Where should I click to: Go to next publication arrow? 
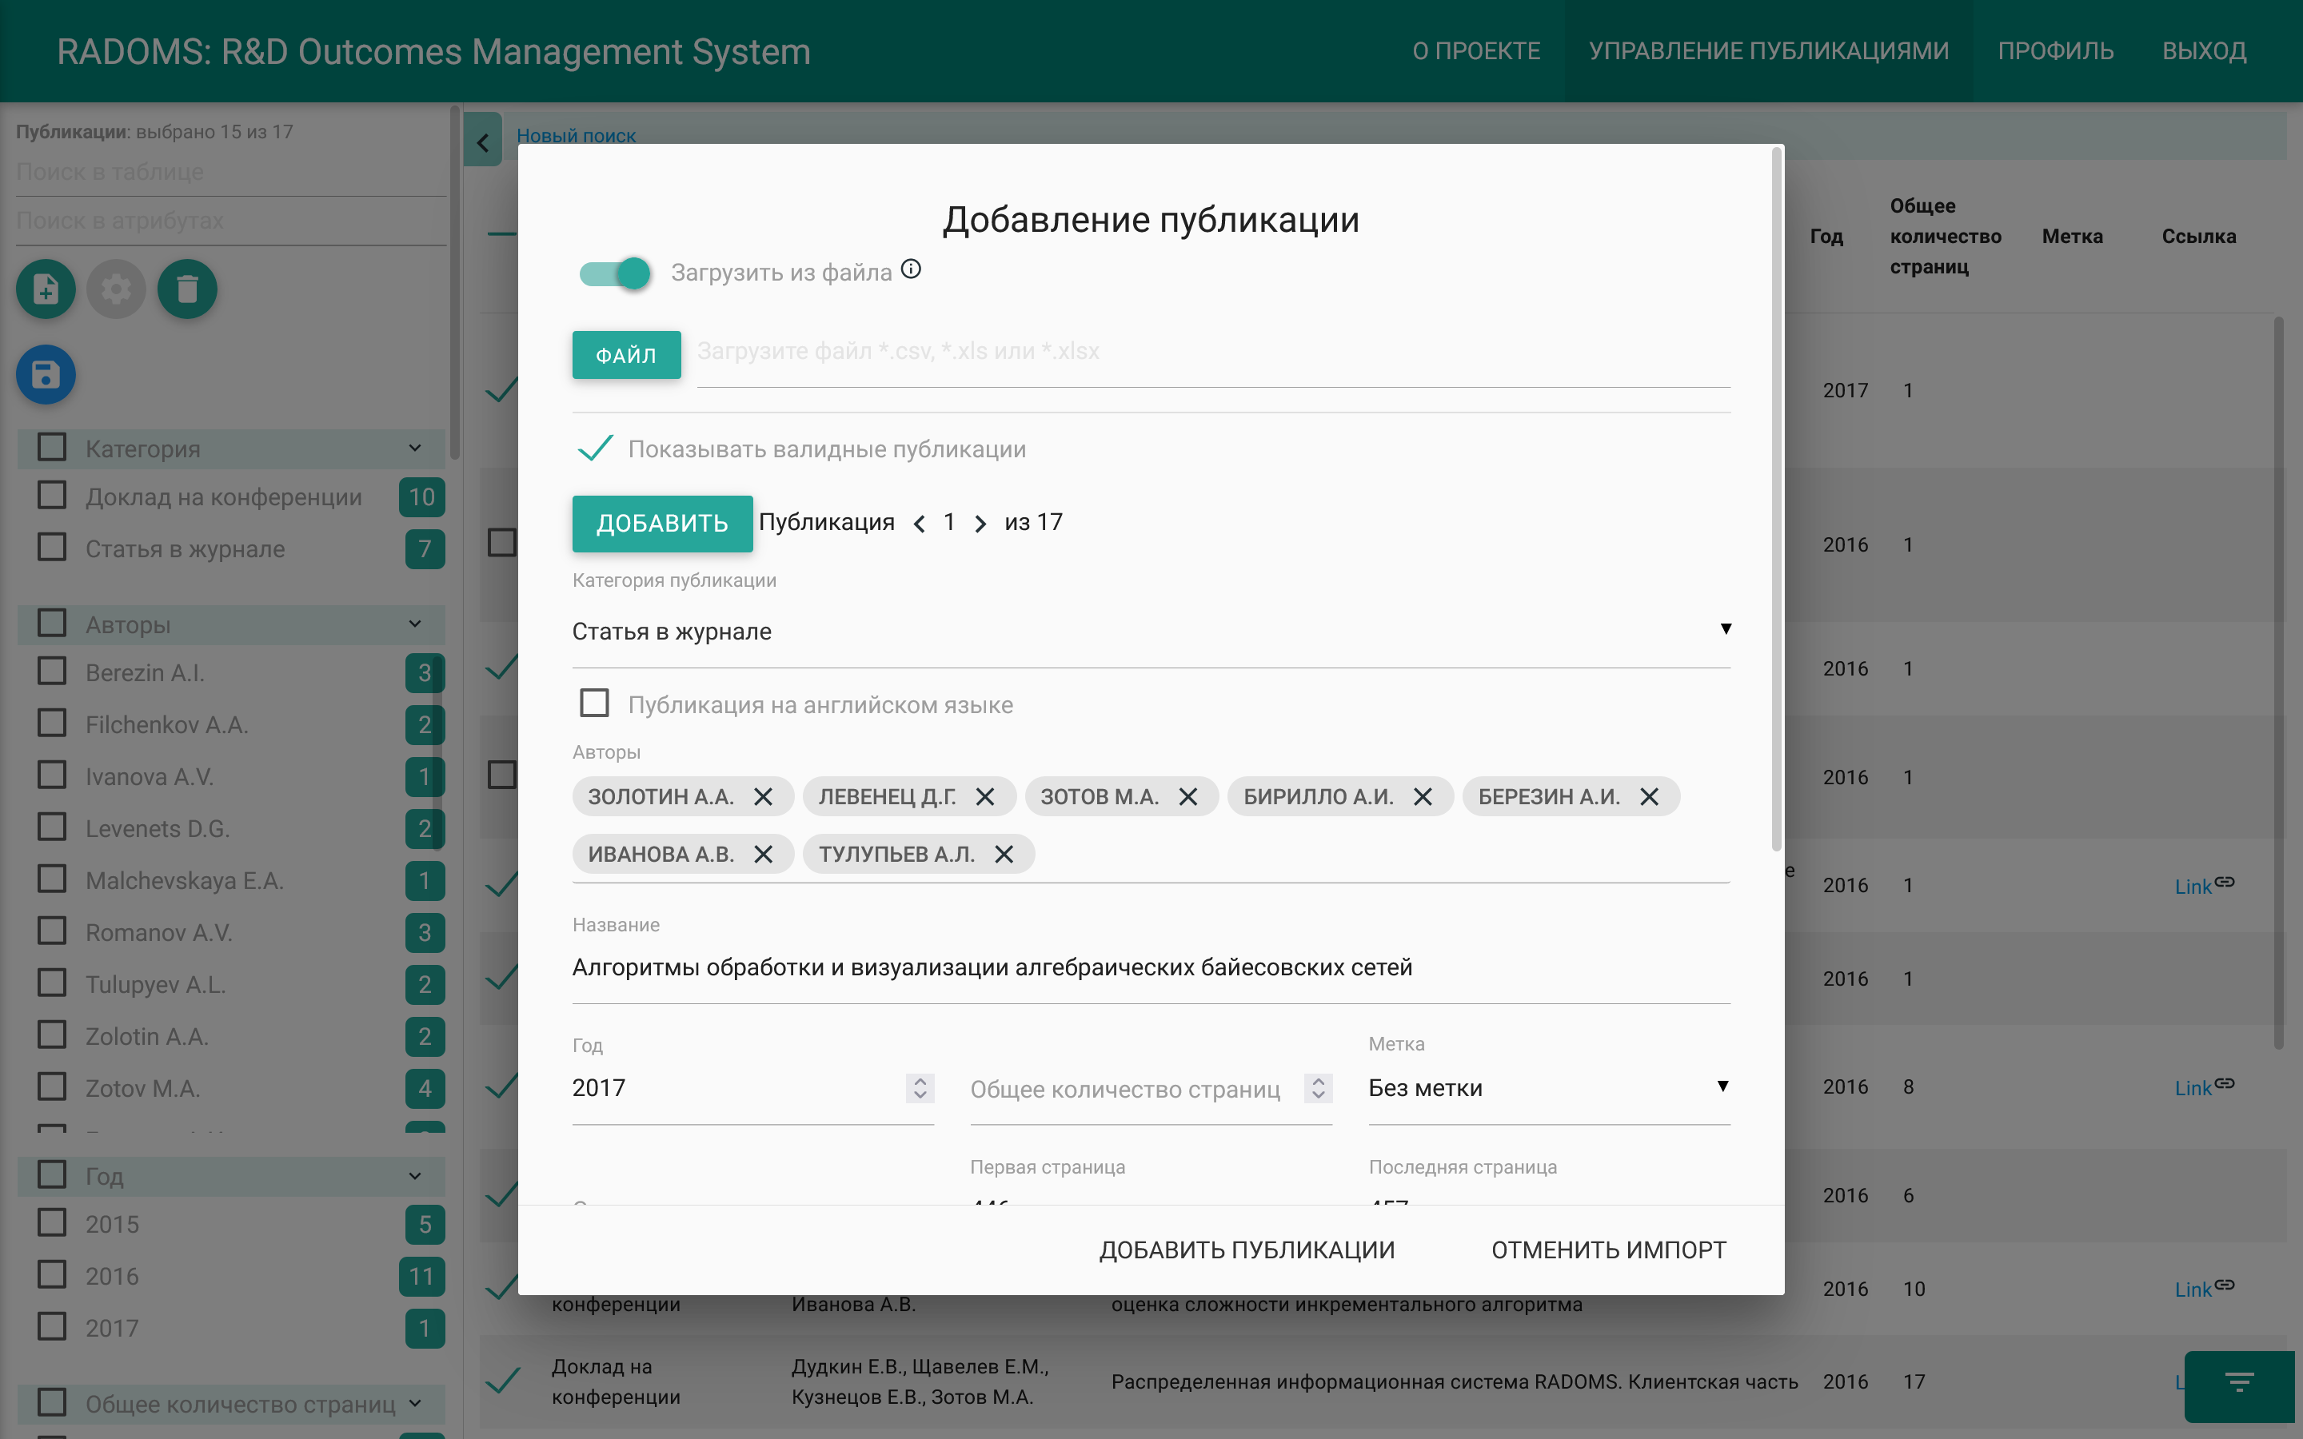click(980, 524)
